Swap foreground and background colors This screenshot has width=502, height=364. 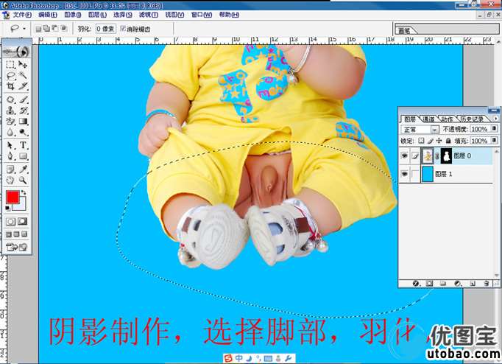[24, 192]
